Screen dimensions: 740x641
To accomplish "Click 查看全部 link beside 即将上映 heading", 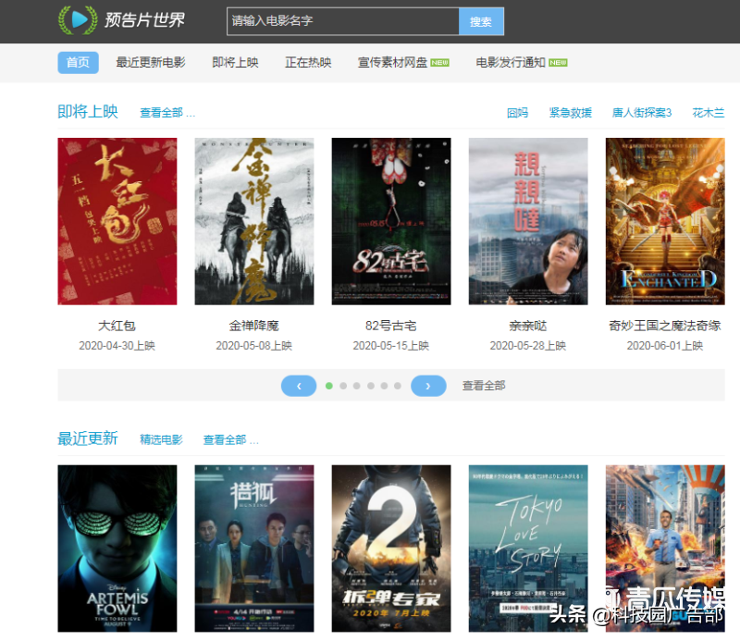I will pyautogui.click(x=167, y=113).
